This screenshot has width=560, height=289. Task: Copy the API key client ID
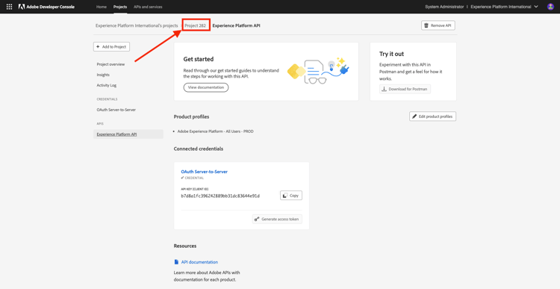(291, 196)
